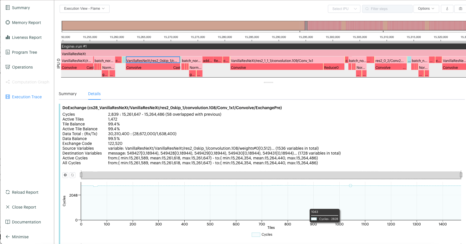Click the Reload Report icon
This screenshot has height=244, width=466.
click(8, 192)
